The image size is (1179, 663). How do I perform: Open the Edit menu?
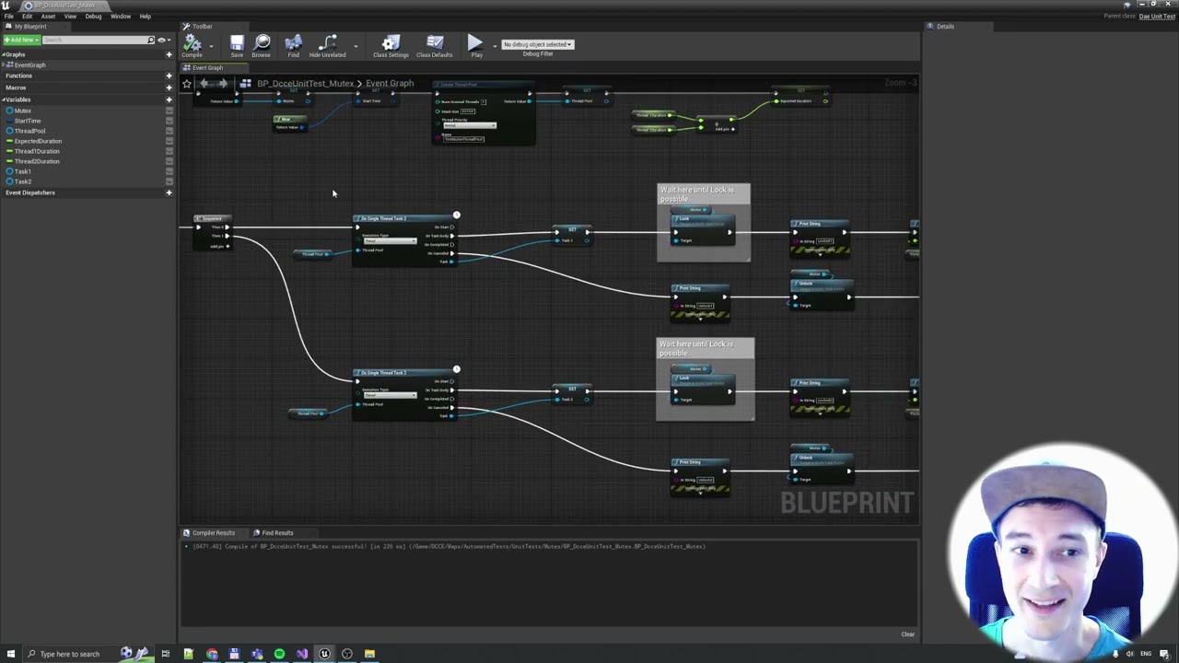pyautogui.click(x=27, y=16)
